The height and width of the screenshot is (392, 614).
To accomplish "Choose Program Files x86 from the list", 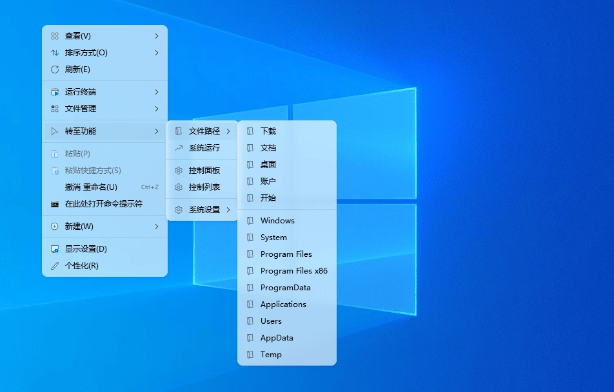I will coord(293,271).
